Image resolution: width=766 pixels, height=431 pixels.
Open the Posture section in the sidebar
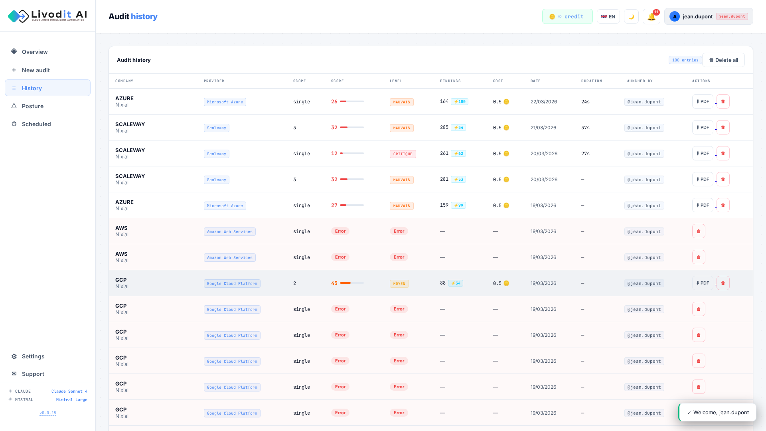click(33, 106)
